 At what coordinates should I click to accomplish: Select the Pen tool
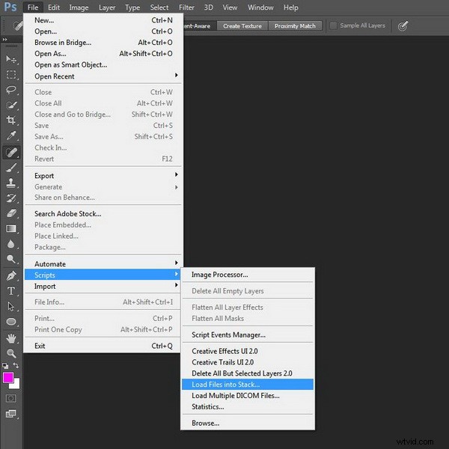11,275
